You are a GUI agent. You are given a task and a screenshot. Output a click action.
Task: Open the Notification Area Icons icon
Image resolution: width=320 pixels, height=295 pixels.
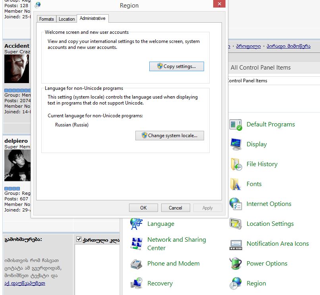(236, 245)
